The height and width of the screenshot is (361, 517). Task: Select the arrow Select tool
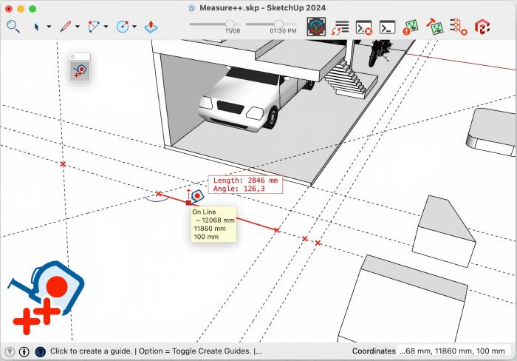coord(37,27)
